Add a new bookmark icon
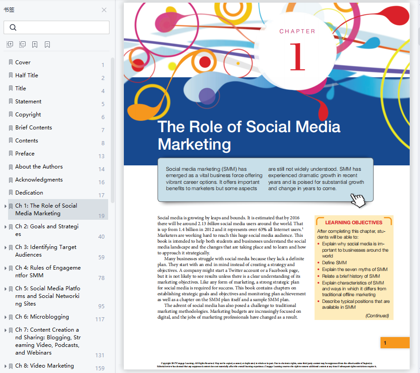Screen dimensions: 420x373 coord(35,44)
